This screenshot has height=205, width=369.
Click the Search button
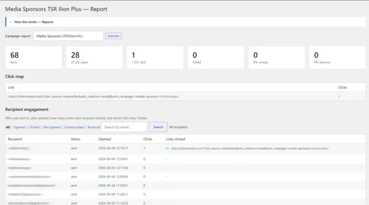click(158, 127)
